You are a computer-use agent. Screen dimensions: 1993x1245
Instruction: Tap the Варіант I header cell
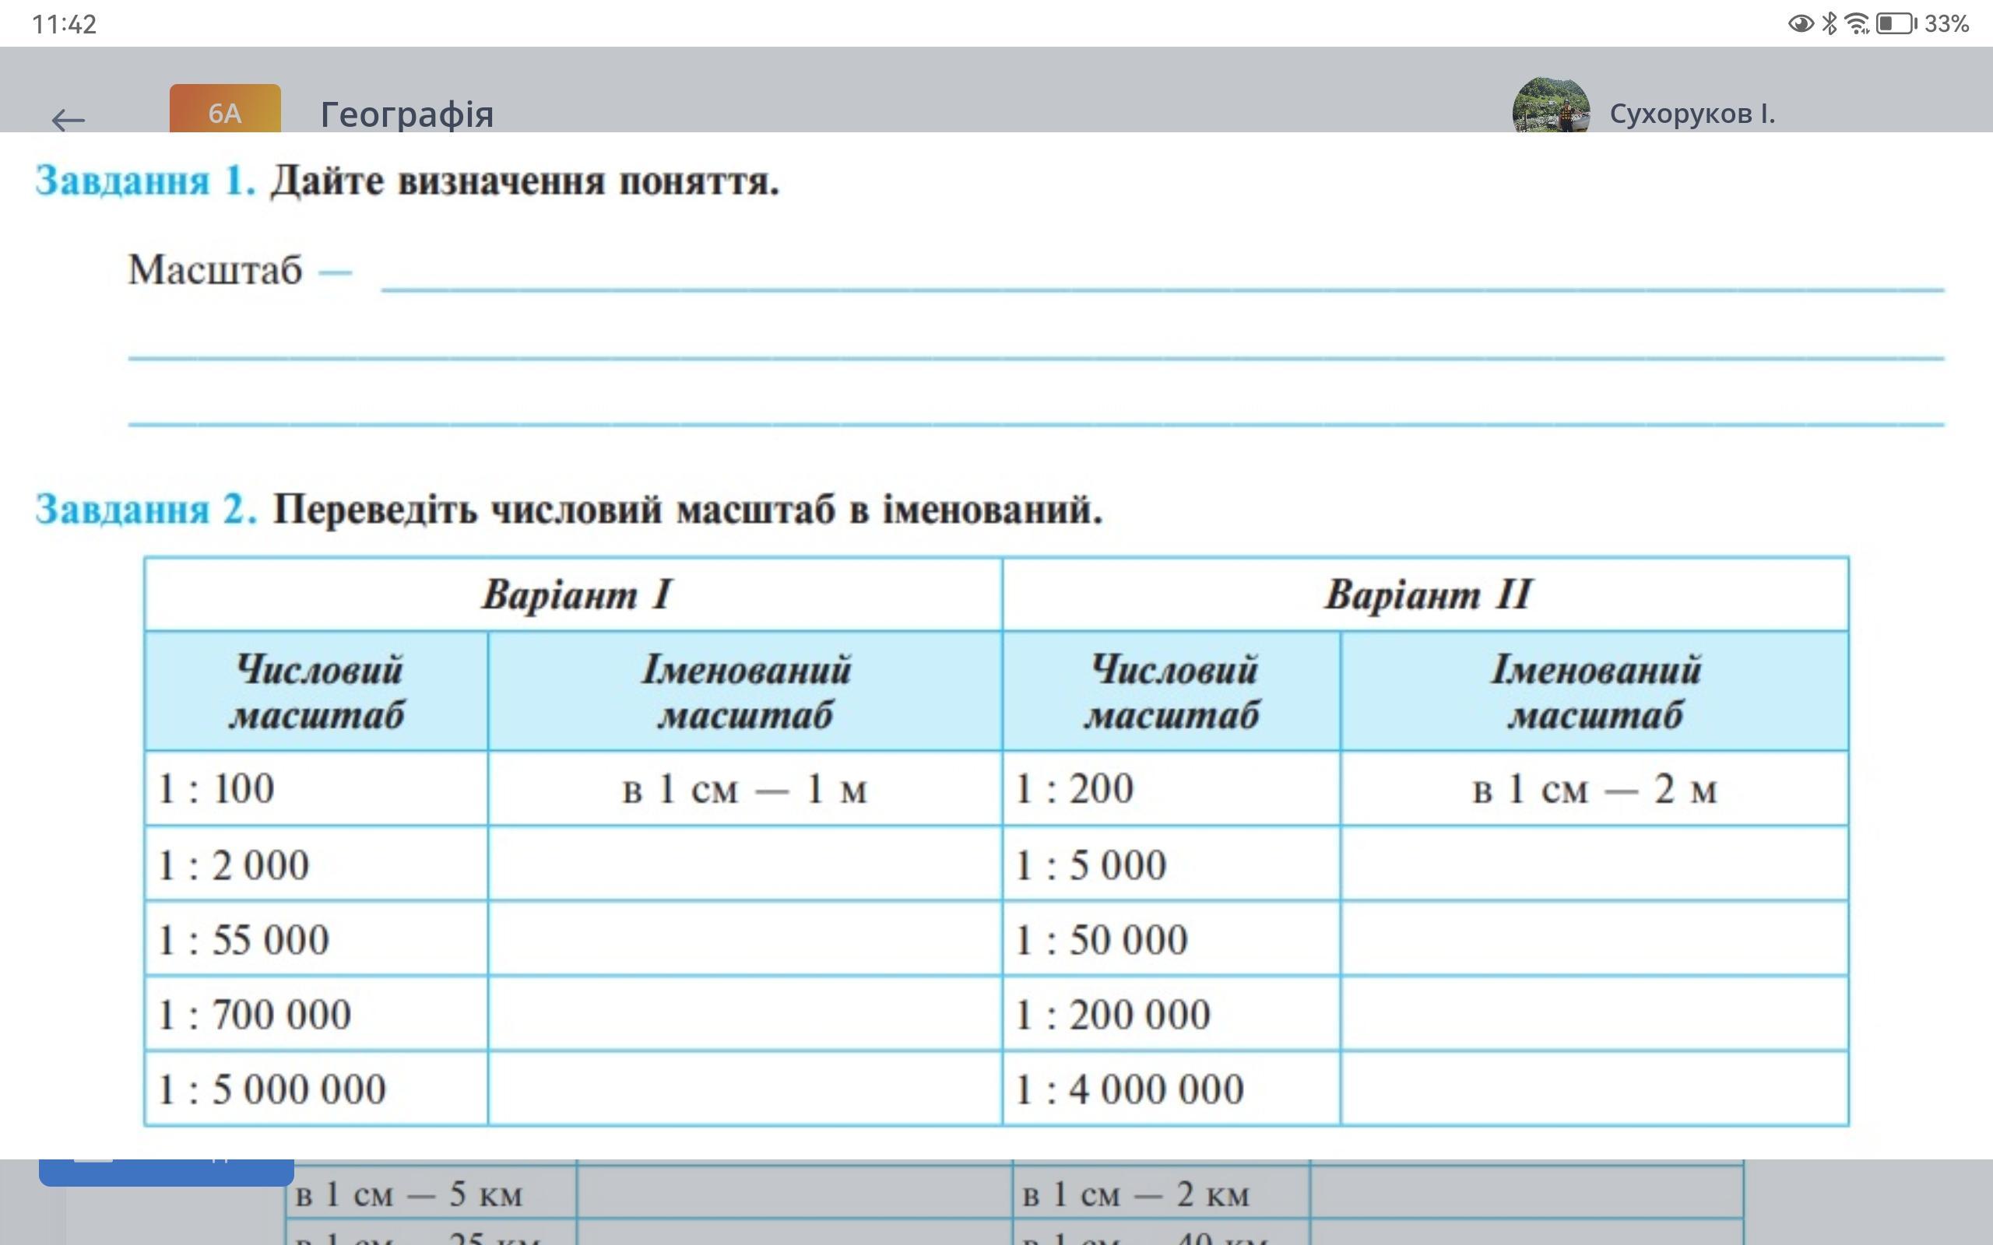tap(574, 594)
